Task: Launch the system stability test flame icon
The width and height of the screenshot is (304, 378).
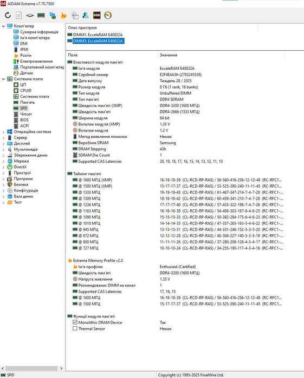Action: (x=63, y=16)
